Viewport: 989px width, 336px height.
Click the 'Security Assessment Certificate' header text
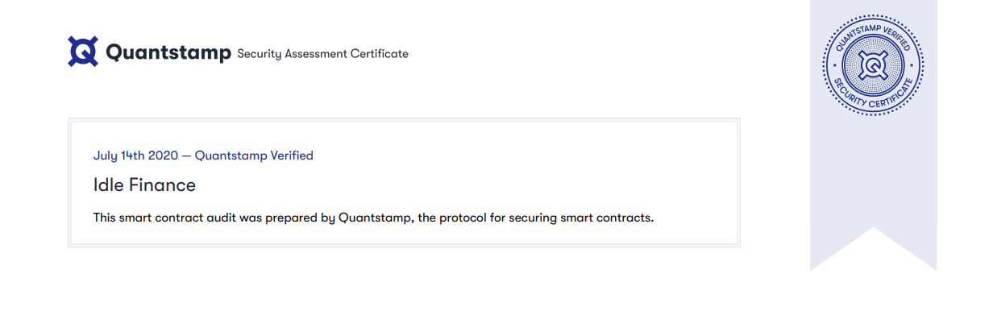(322, 54)
